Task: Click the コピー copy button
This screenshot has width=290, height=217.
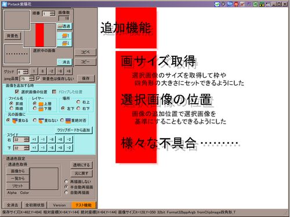Action: pyautogui.click(x=85, y=62)
